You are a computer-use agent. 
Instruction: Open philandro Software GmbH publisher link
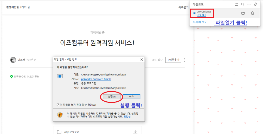click(96, 79)
